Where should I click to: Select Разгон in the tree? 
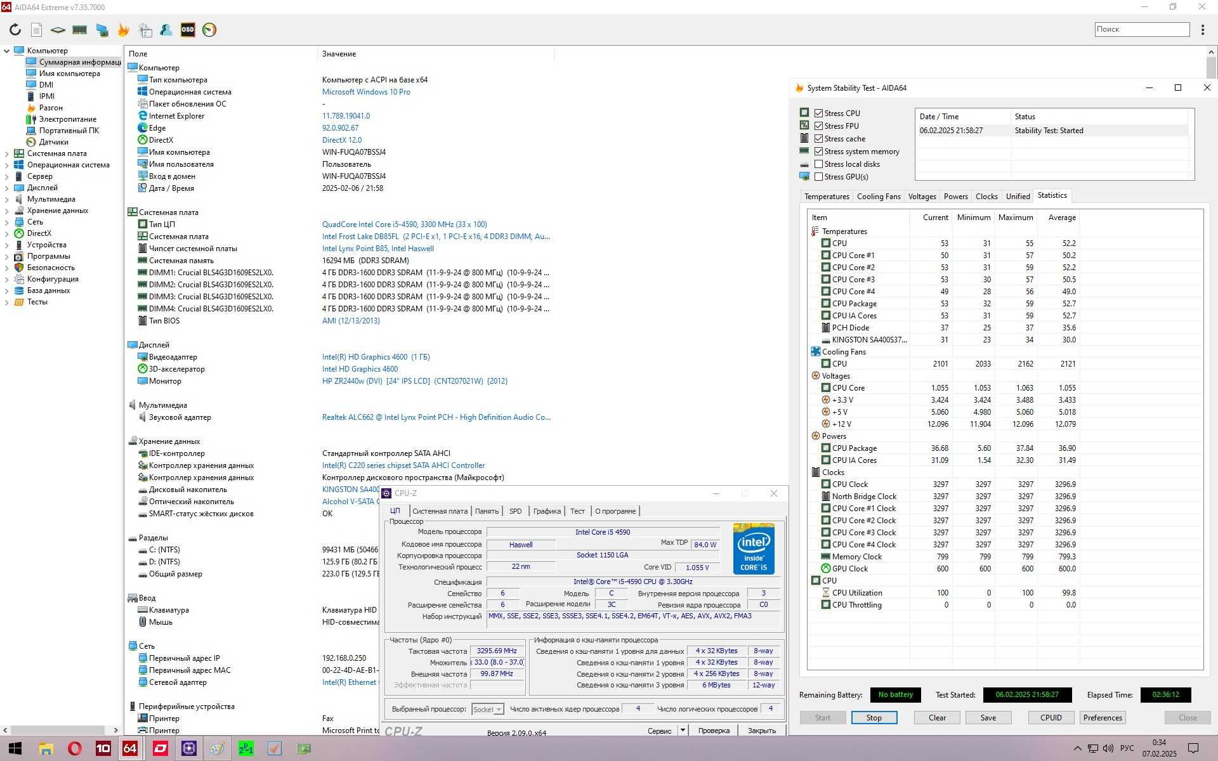point(51,108)
